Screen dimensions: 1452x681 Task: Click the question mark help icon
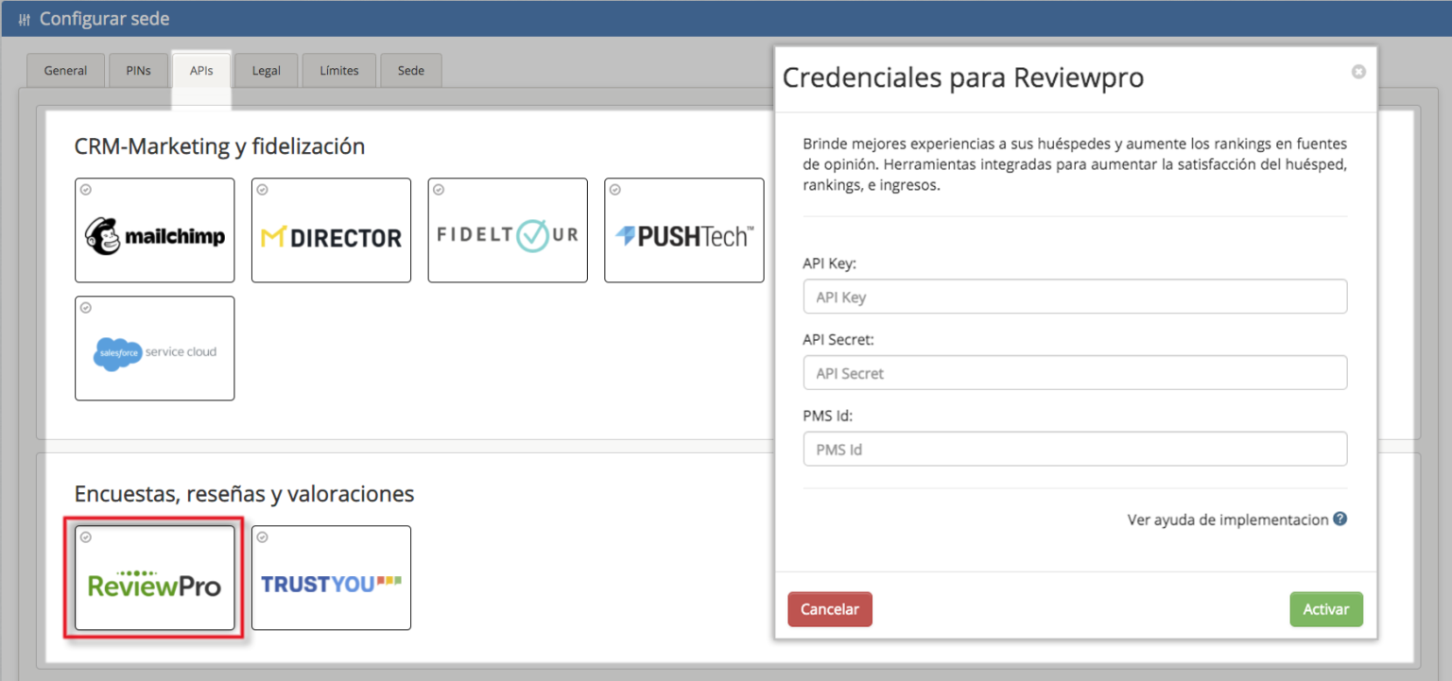pos(1340,519)
